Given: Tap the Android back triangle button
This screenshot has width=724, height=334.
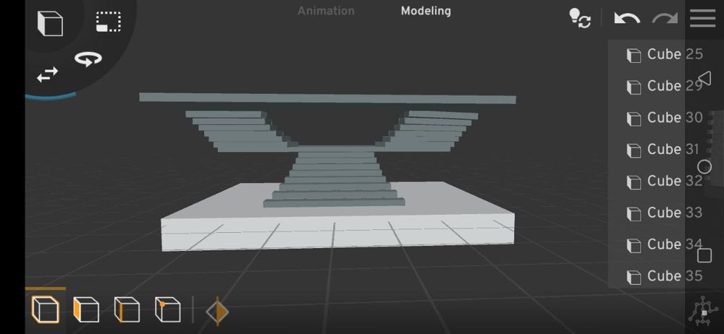Looking at the screenshot, I should click(x=704, y=78).
